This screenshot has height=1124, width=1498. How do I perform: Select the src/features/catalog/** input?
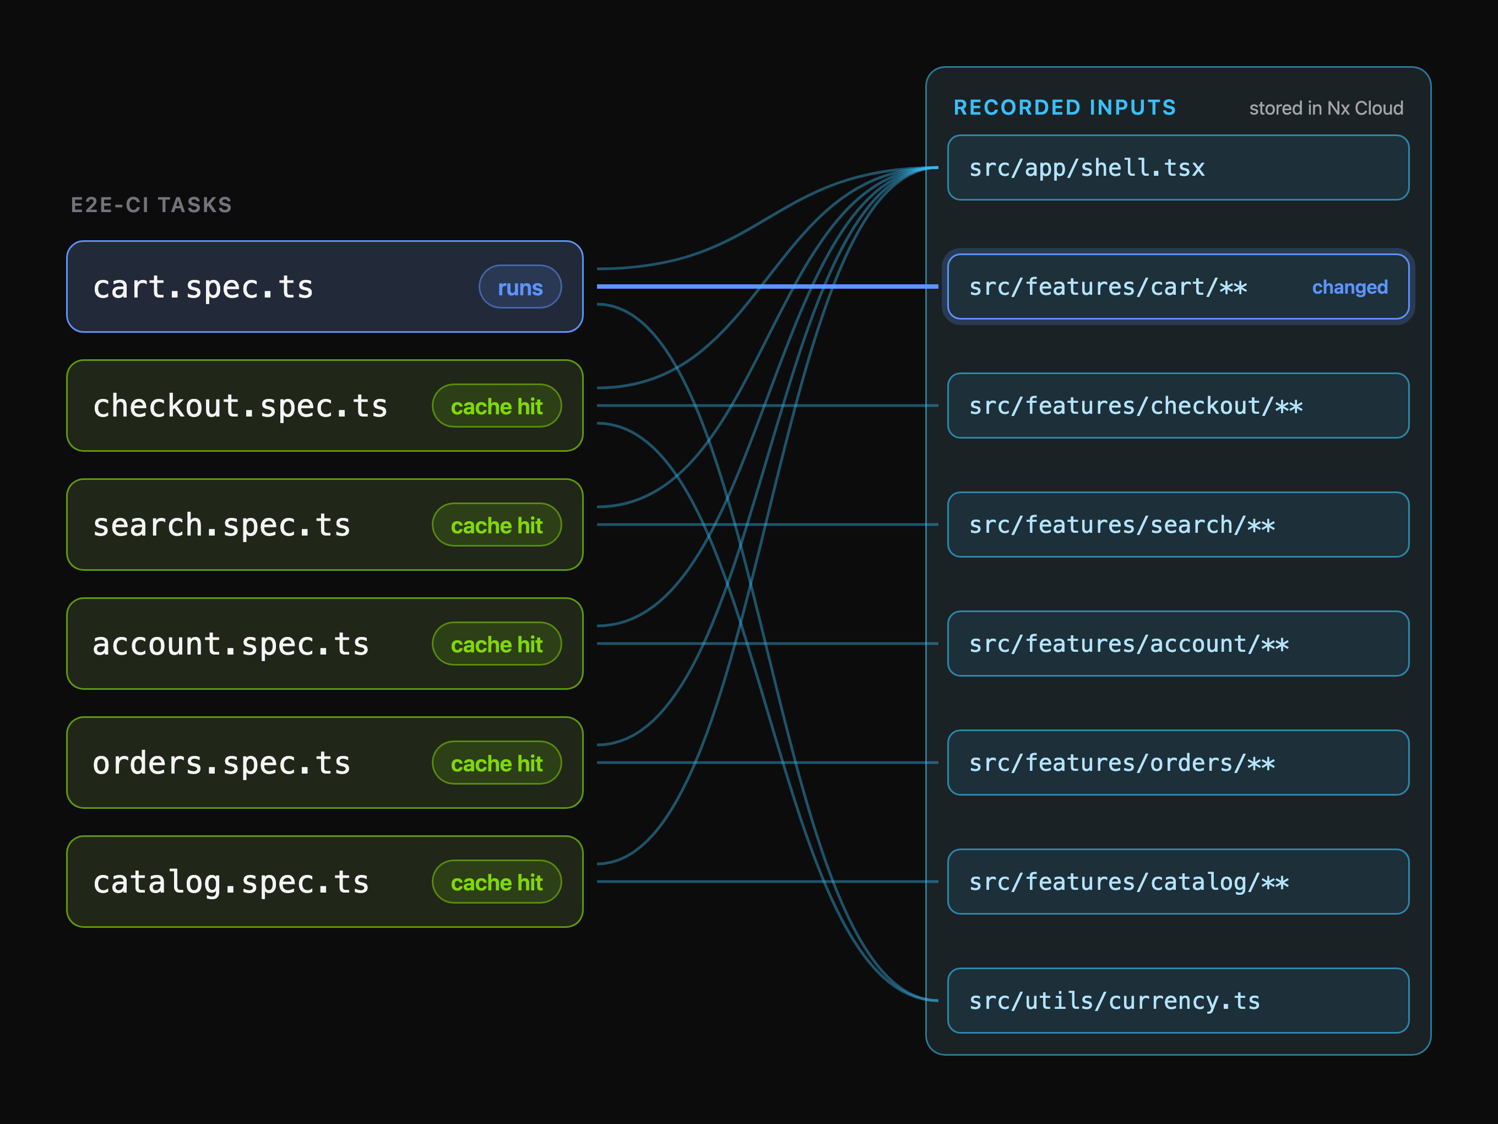1179,882
